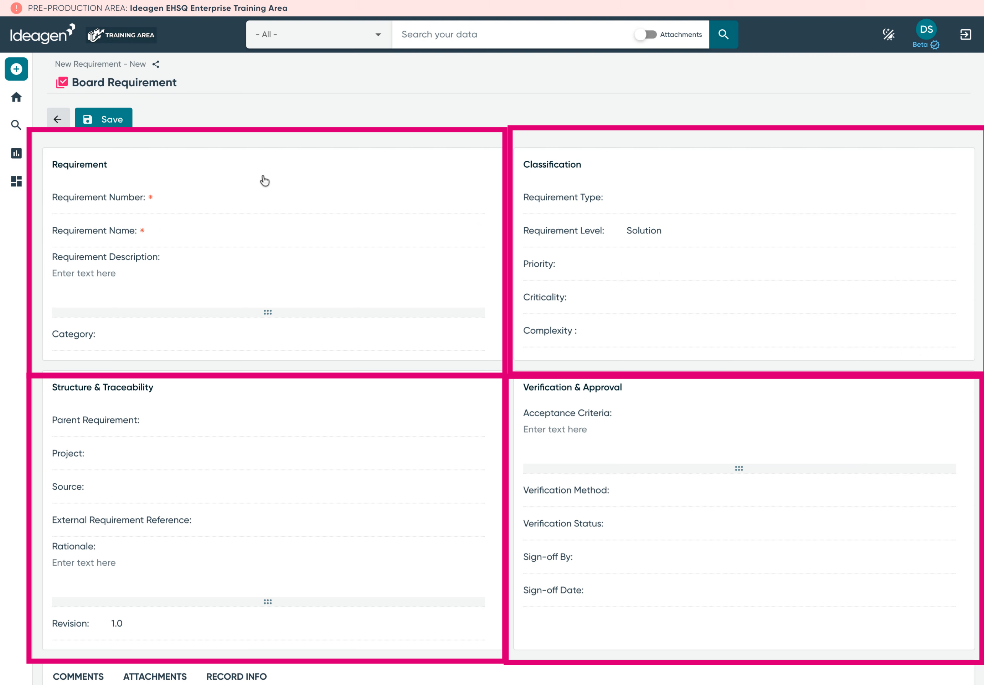Toggle the Attachments search switch

pos(645,34)
